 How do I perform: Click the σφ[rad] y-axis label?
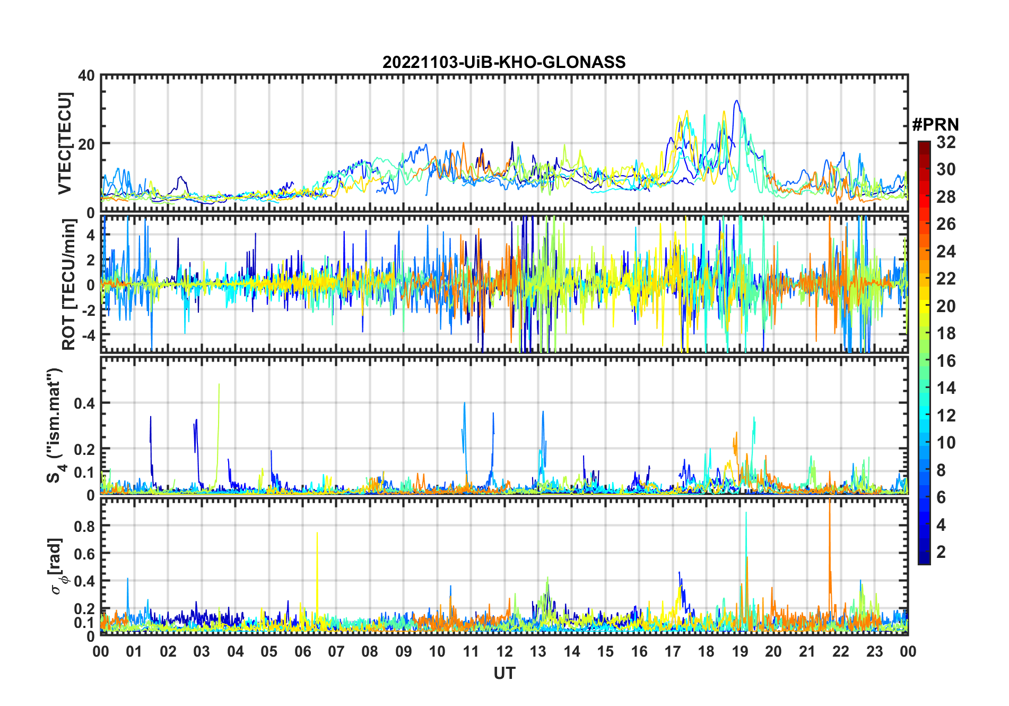coord(56,566)
